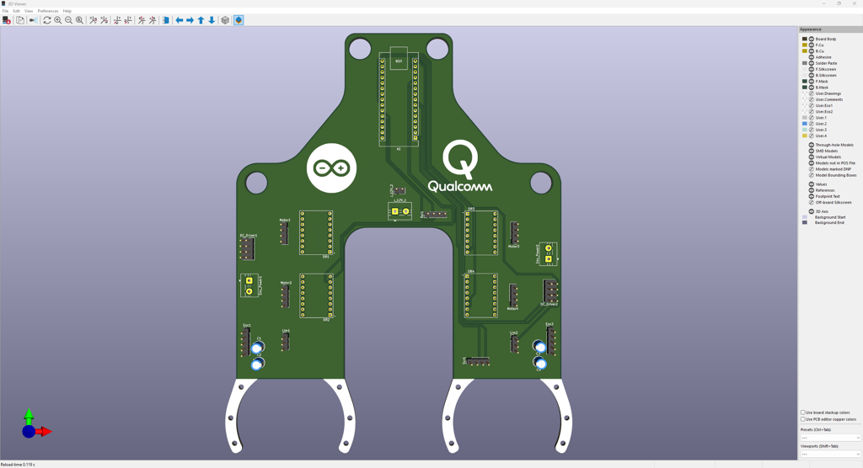Toggle raytracing render mode icon

(34, 20)
